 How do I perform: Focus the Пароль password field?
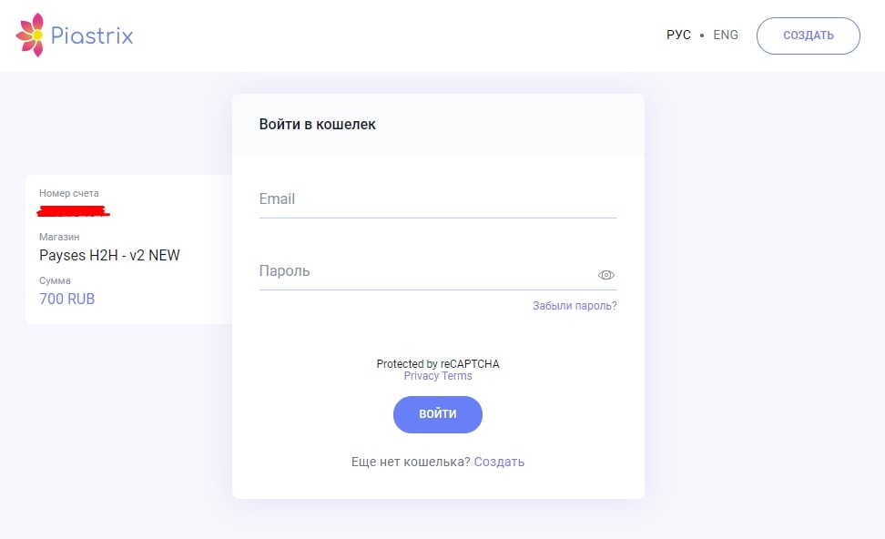click(423, 271)
